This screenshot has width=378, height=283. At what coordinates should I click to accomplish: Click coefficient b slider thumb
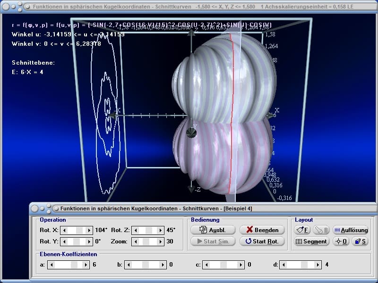pos(146,265)
